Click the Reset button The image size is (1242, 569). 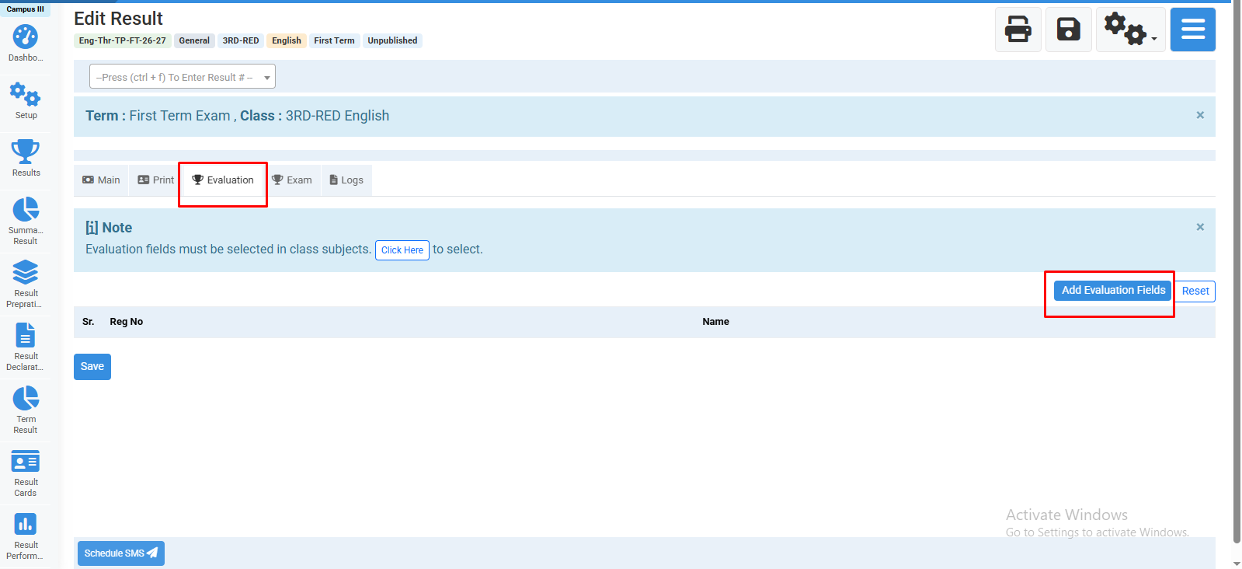pyautogui.click(x=1195, y=291)
